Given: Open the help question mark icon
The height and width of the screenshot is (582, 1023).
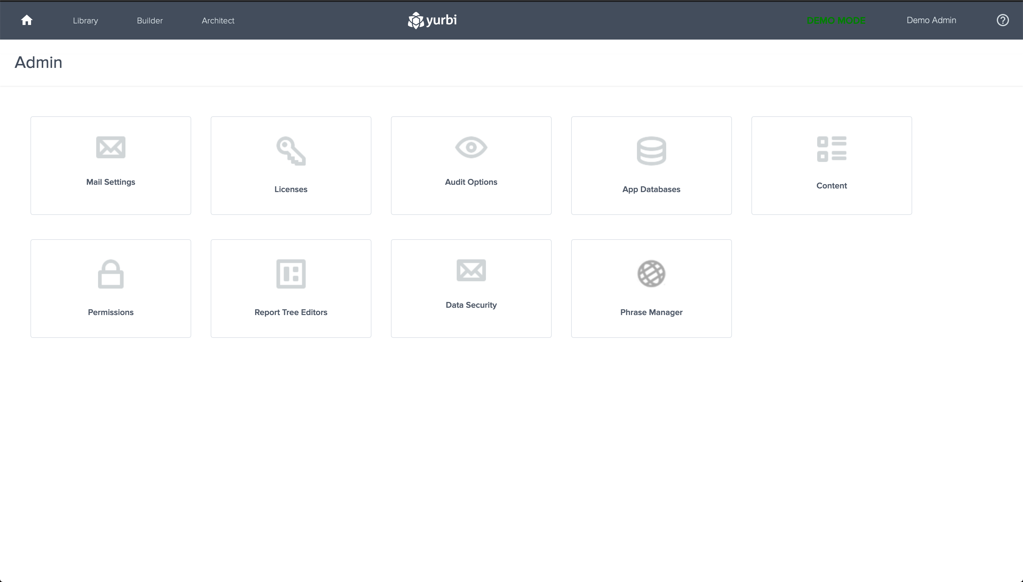Looking at the screenshot, I should tap(1002, 20).
